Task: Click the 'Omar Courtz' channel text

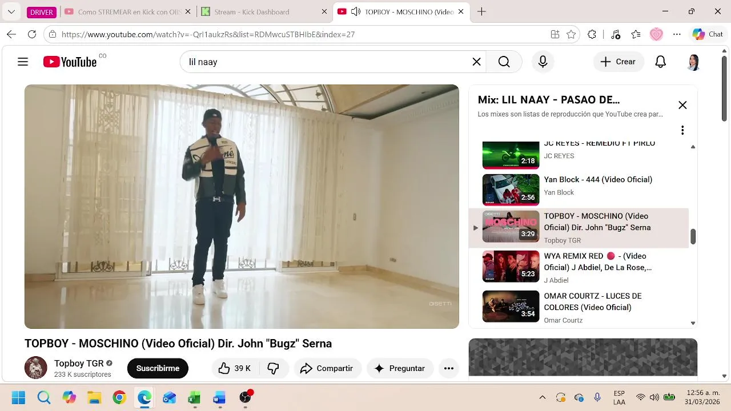Action: pos(563,320)
